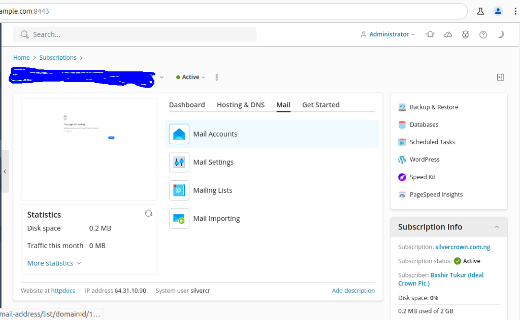Click the Mail Importing icon

coord(179,219)
